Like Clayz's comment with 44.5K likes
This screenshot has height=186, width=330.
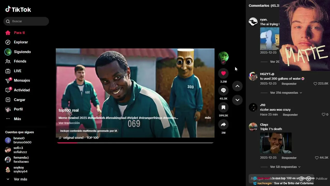[x=317, y=158]
